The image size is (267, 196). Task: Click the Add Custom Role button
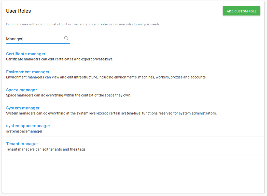[242, 11]
